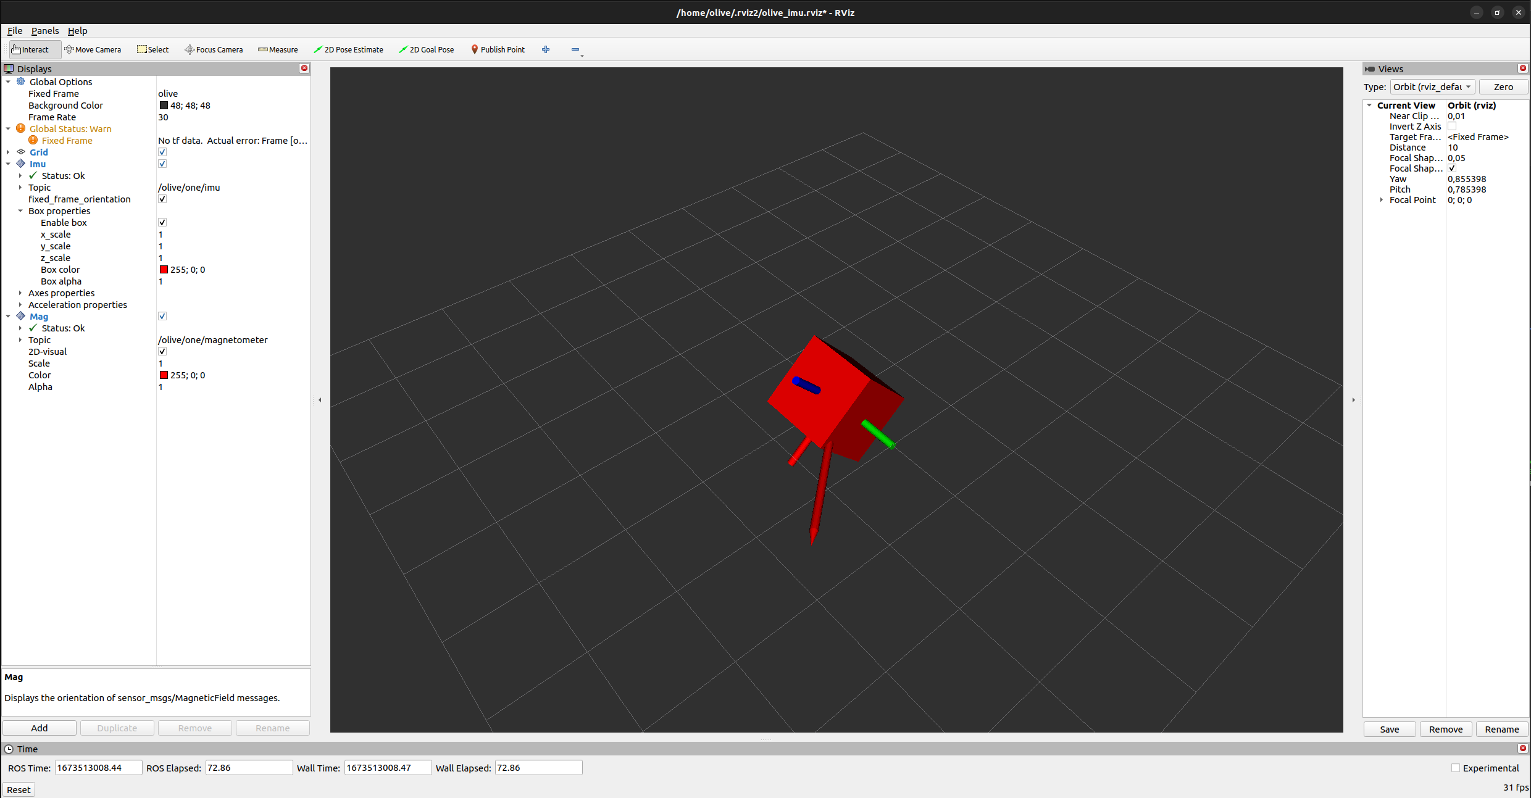1531x798 pixels.
Task: Activate the Focus Camera tool
Action: coord(214,49)
